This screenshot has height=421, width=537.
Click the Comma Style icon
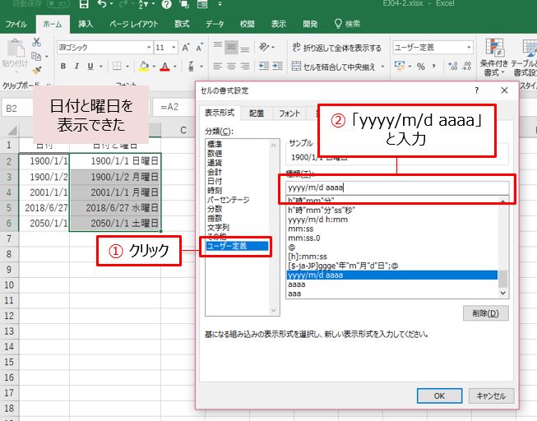(x=434, y=66)
